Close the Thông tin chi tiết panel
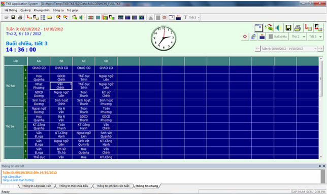 point(324,166)
